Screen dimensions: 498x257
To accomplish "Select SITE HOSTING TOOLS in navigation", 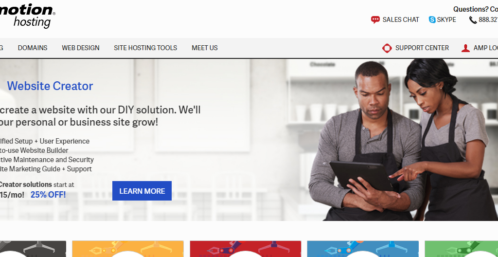I will click(x=145, y=48).
